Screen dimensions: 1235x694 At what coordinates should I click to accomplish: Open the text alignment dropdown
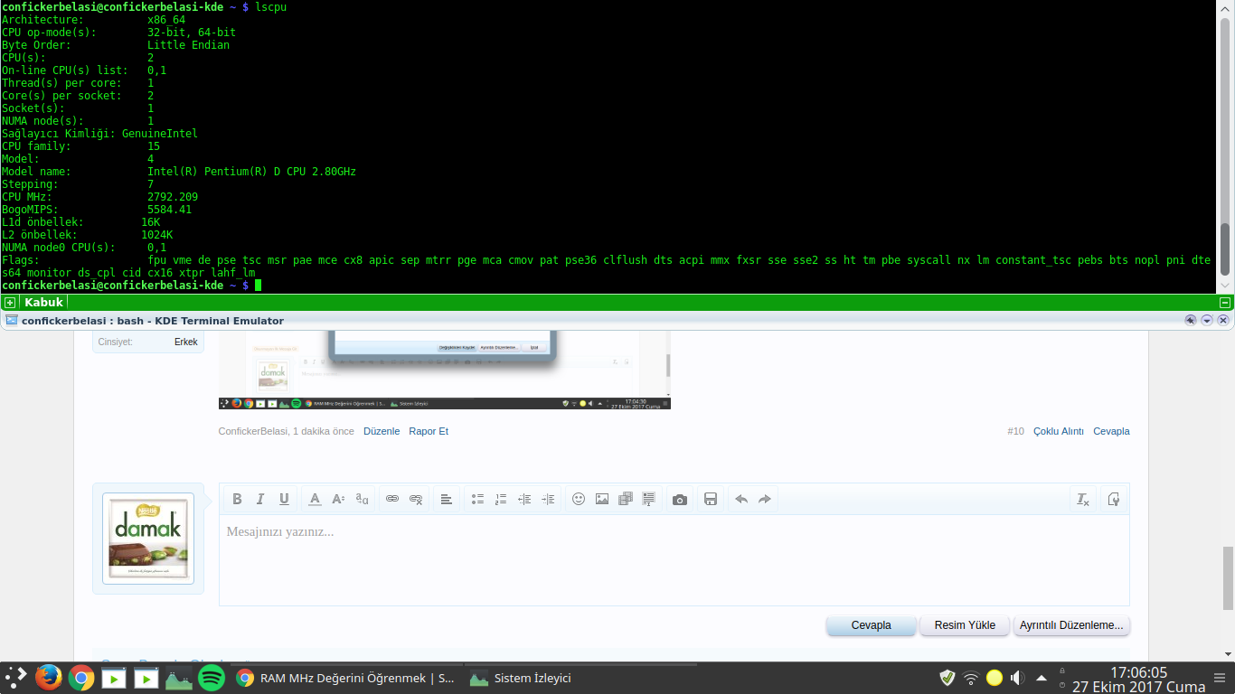(447, 499)
